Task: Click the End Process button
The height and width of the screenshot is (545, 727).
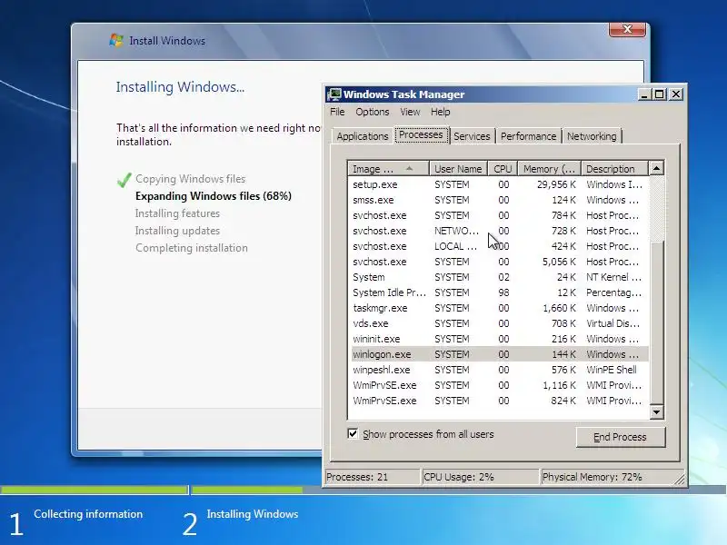Action: click(x=621, y=437)
